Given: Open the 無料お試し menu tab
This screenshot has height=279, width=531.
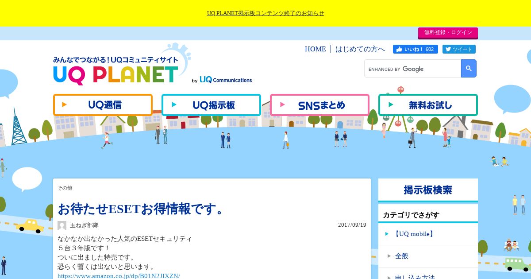Looking at the screenshot, I should [428, 105].
